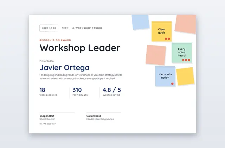Click the 310 participants statistic
The image size is (225, 148).
pyautogui.click(x=80, y=92)
